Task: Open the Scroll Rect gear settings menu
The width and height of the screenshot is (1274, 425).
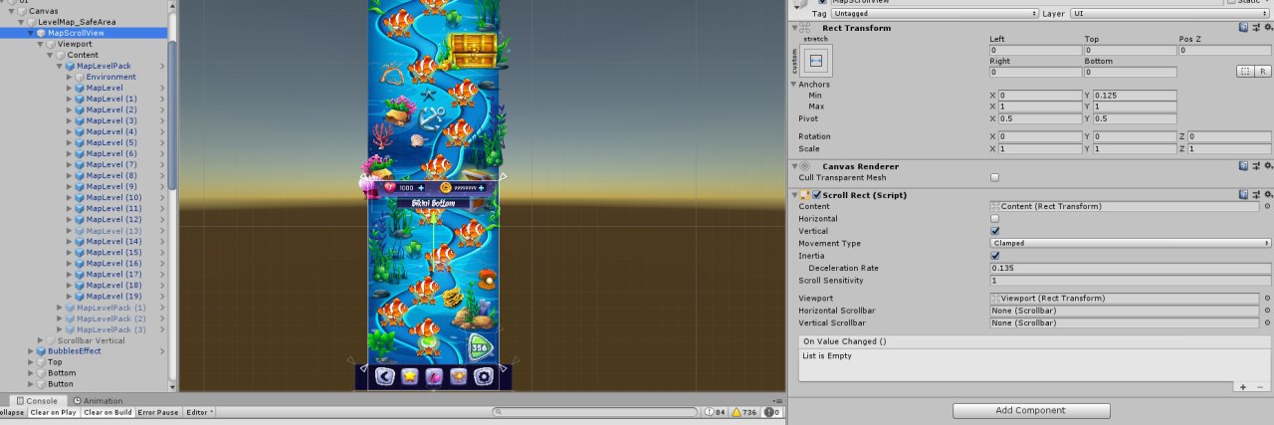Action: (1267, 195)
